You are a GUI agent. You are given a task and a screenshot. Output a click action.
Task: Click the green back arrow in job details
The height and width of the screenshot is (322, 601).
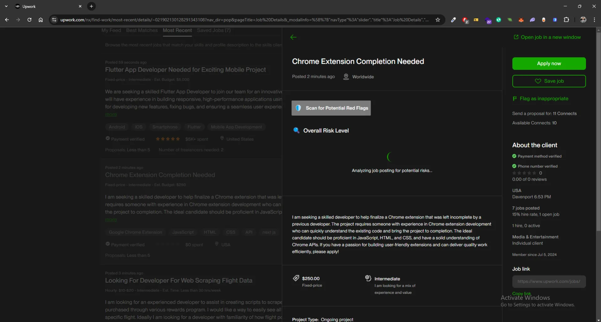tap(293, 37)
